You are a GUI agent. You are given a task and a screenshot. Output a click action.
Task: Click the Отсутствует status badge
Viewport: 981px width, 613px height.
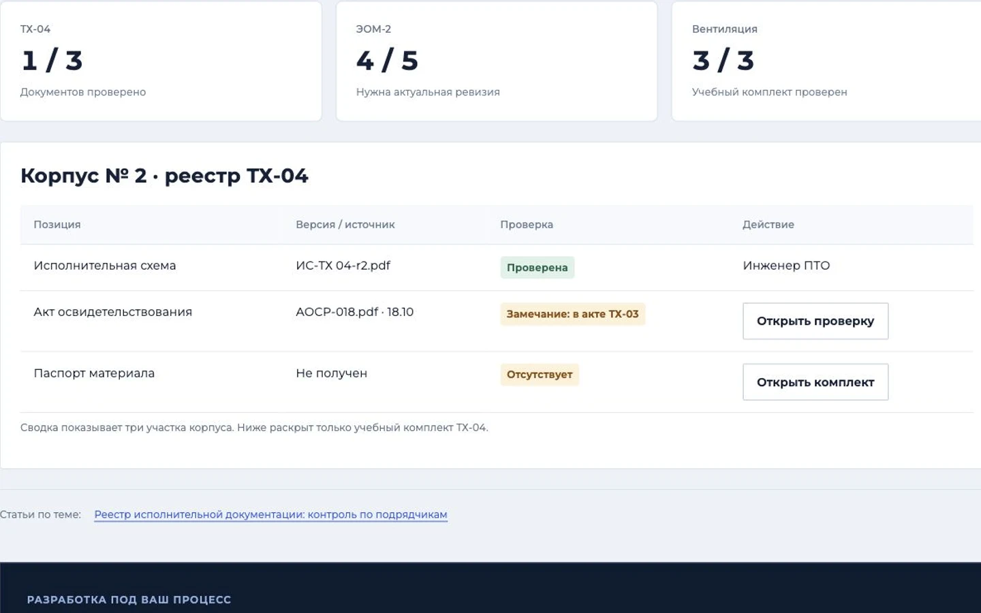(x=540, y=375)
